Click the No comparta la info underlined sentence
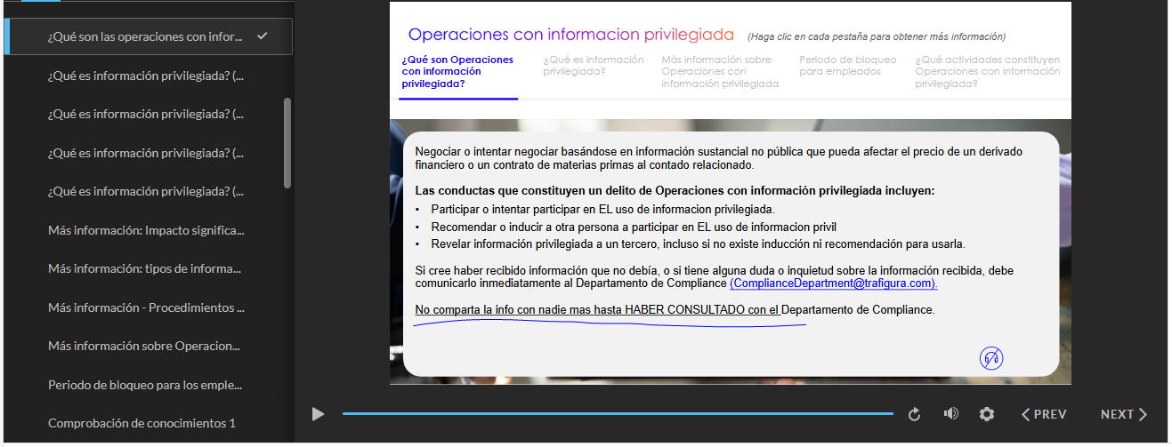 click(675, 310)
